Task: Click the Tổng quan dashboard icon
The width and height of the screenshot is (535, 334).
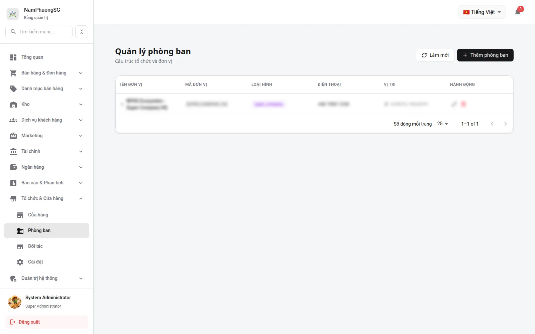Action: [x=13, y=57]
